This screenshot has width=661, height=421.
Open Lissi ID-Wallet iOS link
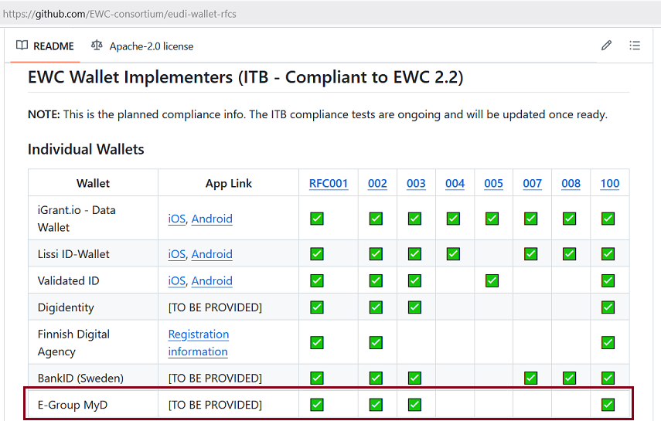coord(176,254)
